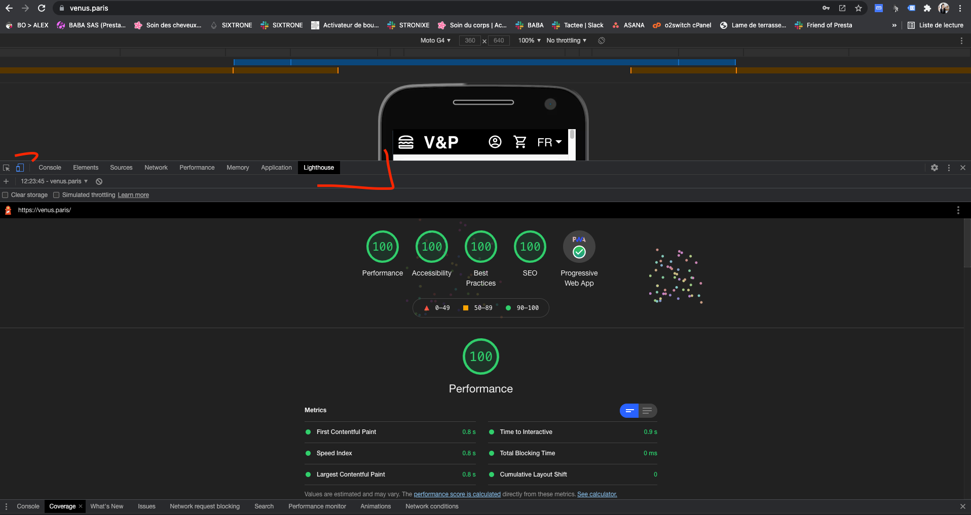Open the Network tab
Viewport: 971px width, 515px height.
pos(156,168)
